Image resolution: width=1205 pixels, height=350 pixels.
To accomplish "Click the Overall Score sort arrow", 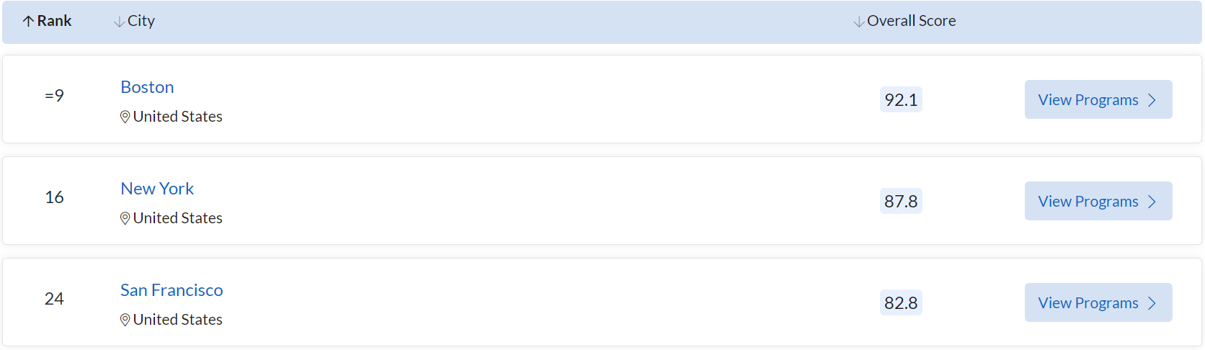I will click(858, 22).
